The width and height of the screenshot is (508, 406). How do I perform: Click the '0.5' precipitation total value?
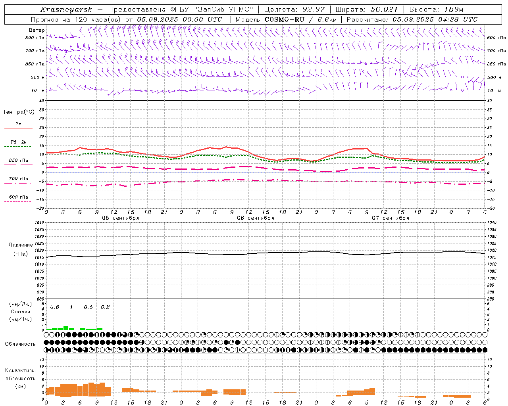(x=88, y=307)
